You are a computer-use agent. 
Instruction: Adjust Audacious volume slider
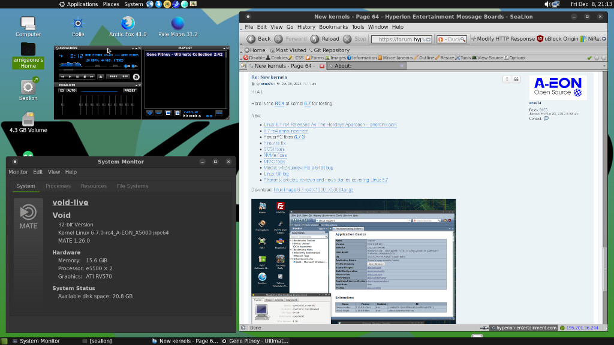pos(96,66)
